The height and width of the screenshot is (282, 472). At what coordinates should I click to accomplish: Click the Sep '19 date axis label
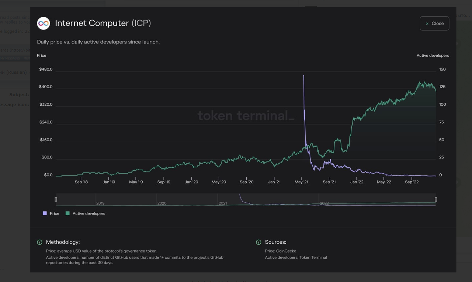click(x=164, y=182)
